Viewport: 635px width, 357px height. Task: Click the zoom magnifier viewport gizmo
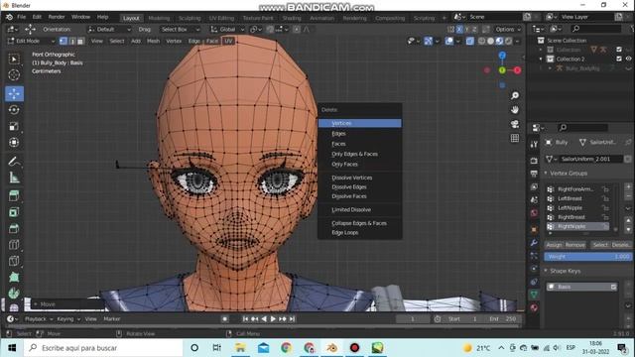click(515, 95)
